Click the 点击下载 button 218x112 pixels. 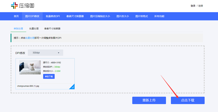(x=188, y=100)
